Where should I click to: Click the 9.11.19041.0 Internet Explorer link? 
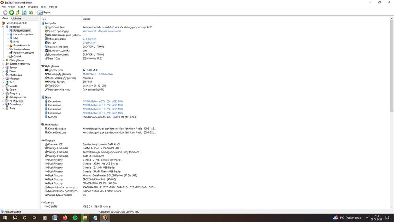point(89,39)
